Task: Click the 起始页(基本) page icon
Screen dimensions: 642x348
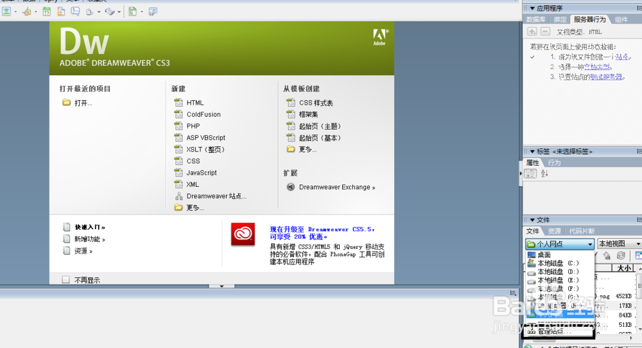Action: [x=291, y=137]
